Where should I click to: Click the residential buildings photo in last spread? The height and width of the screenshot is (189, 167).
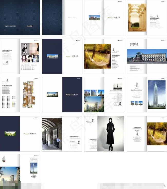pos(10,174)
